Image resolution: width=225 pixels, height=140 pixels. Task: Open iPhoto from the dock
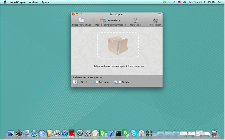click(57, 133)
